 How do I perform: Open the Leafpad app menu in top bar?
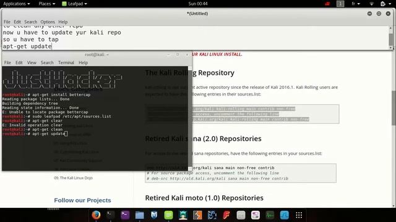[x=75, y=4]
